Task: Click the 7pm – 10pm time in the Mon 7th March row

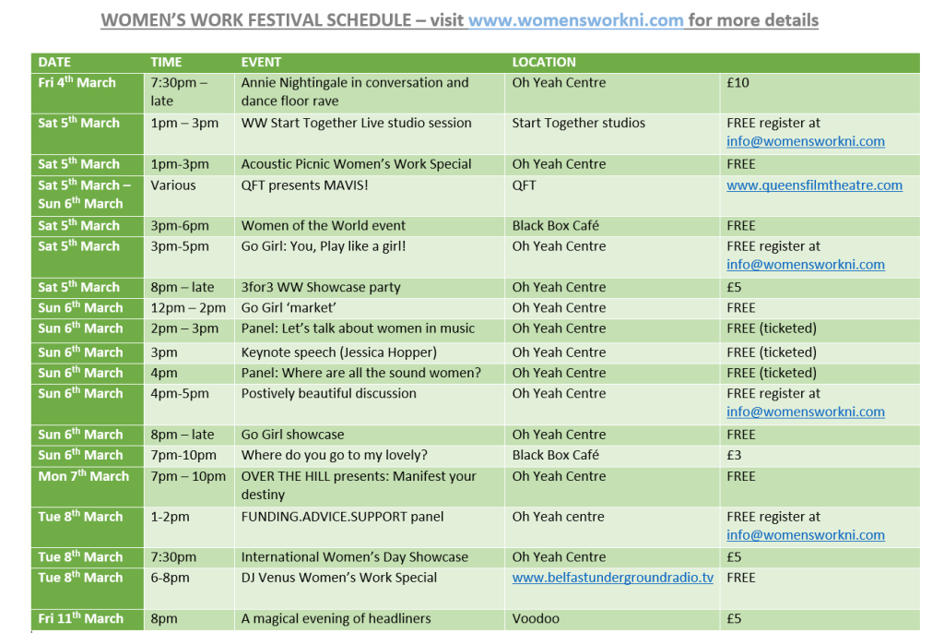Action: [189, 486]
